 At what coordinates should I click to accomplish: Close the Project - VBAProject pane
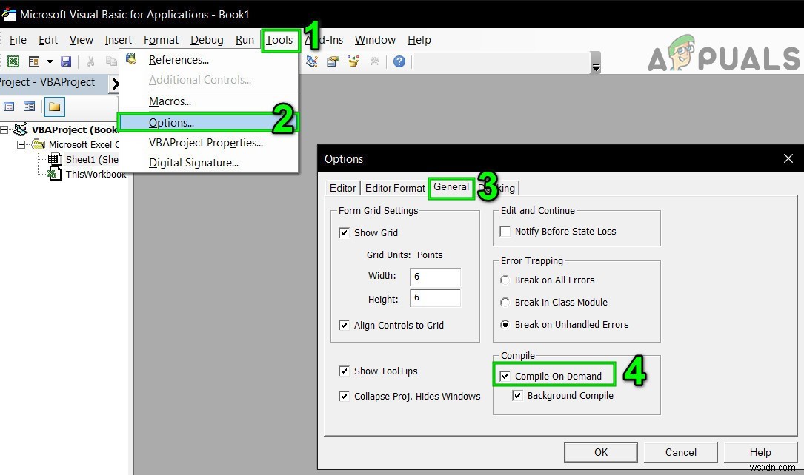(115, 84)
